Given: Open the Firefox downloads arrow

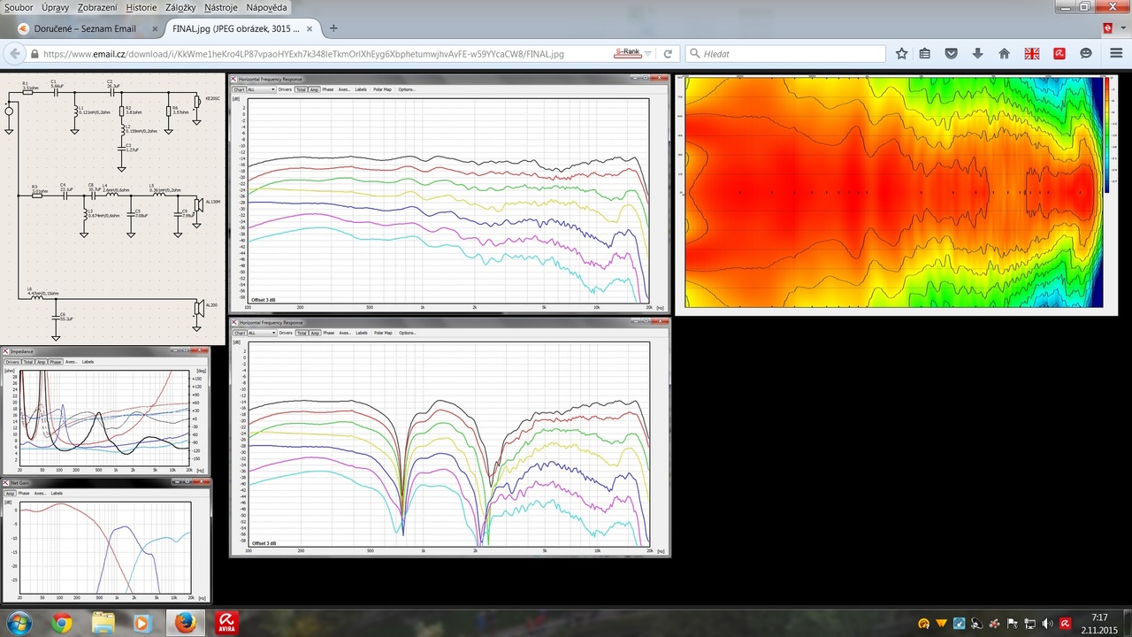Looking at the screenshot, I should 977,53.
